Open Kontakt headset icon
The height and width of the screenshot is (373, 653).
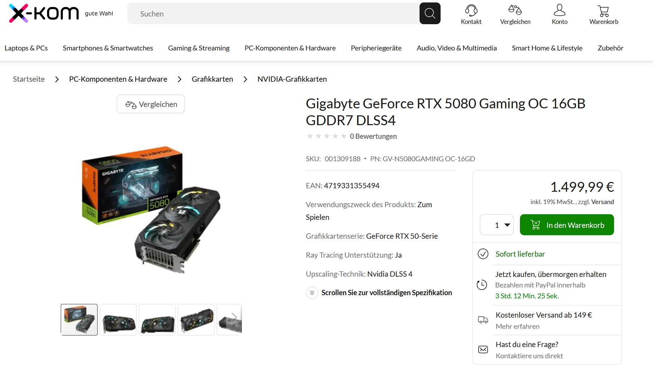tap(471, 10)
